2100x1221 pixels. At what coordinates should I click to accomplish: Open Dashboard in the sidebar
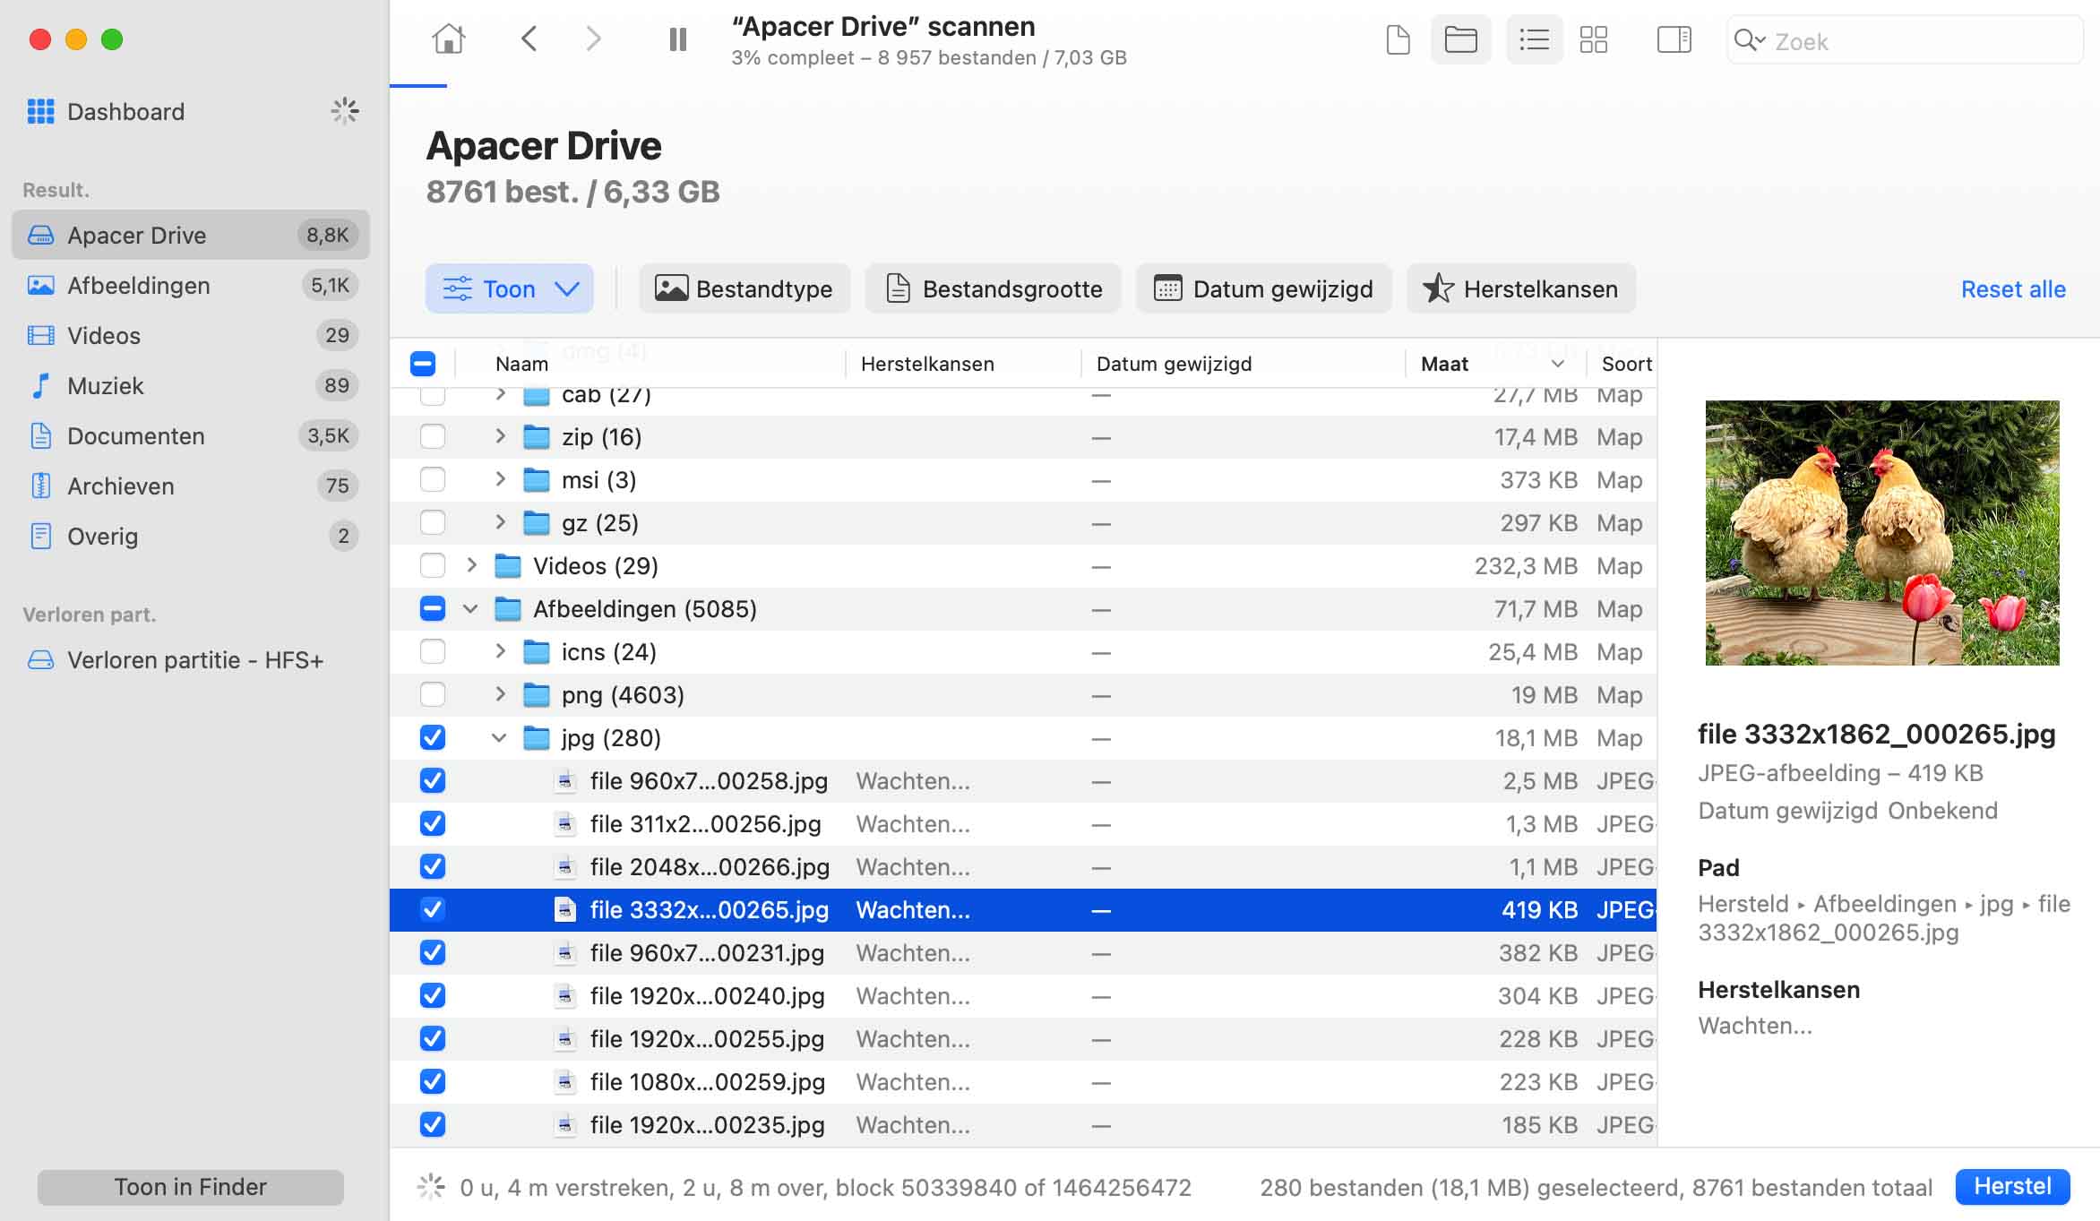click(125, 112)
